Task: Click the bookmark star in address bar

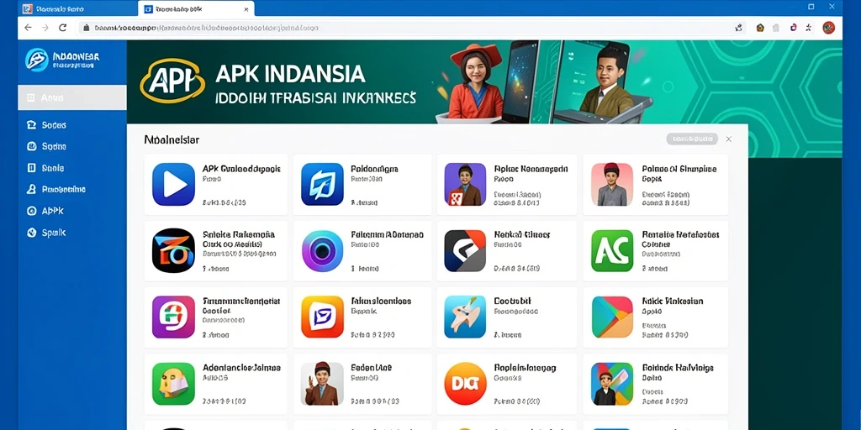Action: tap(738, 28)
